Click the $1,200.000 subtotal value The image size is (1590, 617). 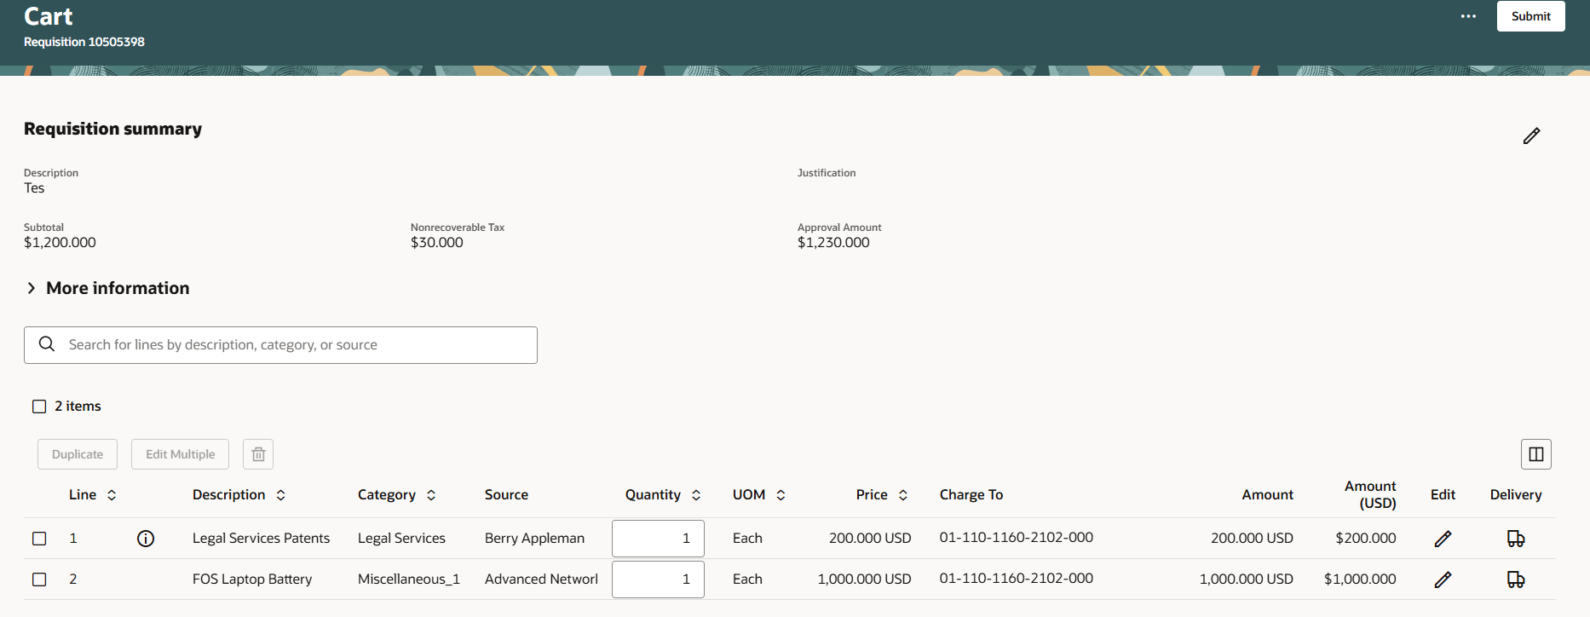[60, 243]
